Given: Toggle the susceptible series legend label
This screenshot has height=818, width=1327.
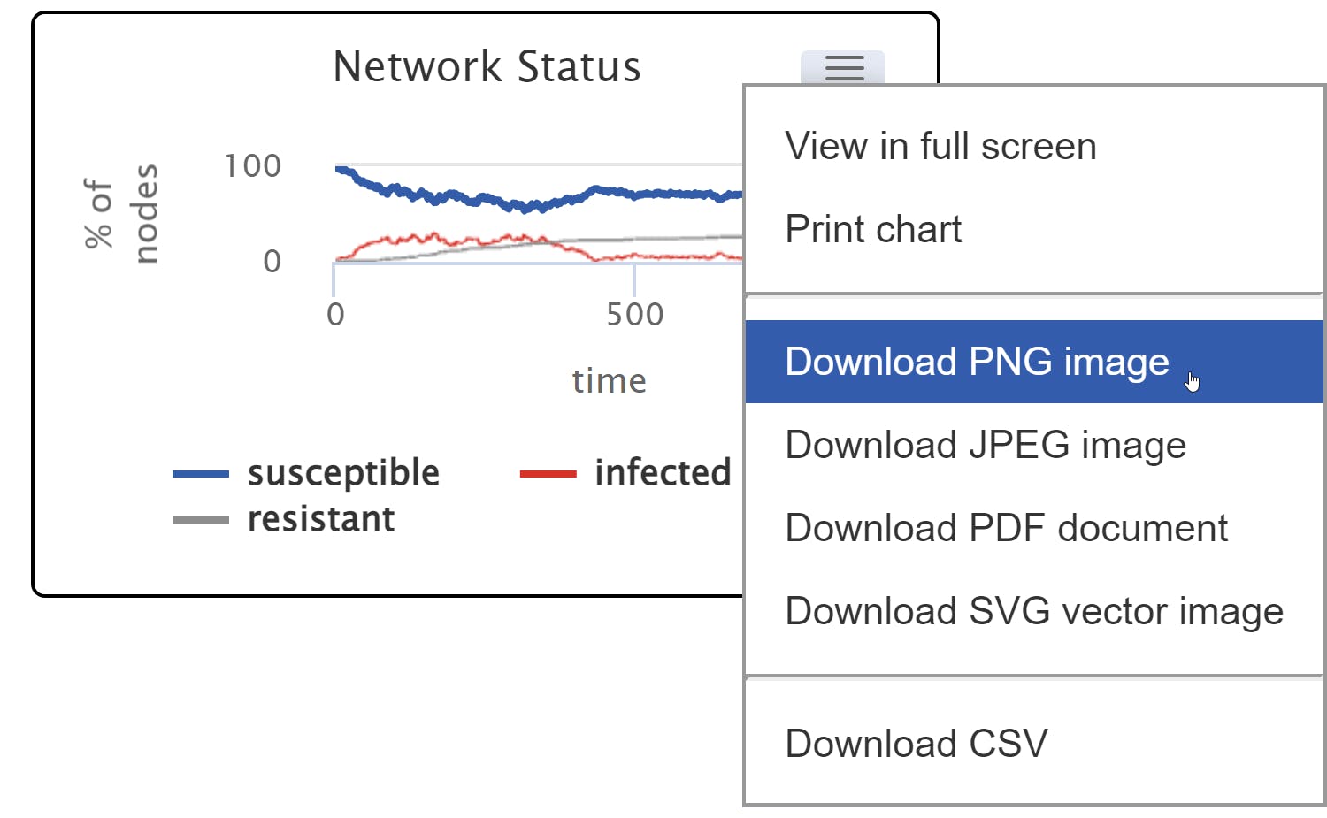Looking at the screenshot, I should pyautogui.click(x=343, y=473).
